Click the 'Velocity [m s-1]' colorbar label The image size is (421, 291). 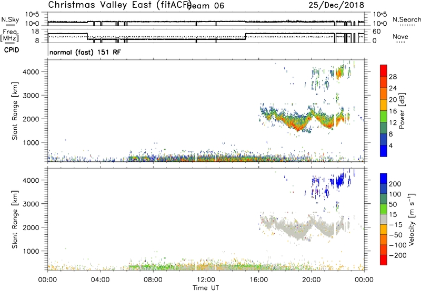tap(412, 219)
